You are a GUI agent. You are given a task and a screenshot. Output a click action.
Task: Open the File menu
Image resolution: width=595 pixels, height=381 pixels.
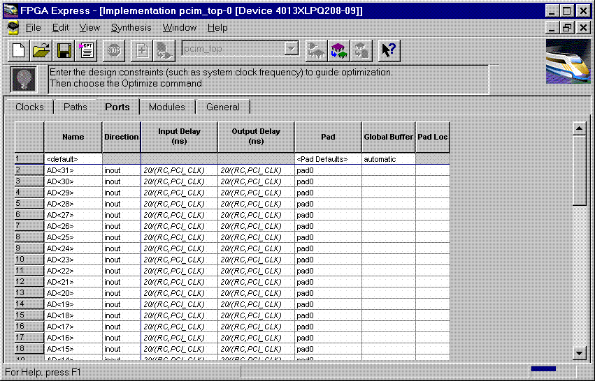(33, 28)
